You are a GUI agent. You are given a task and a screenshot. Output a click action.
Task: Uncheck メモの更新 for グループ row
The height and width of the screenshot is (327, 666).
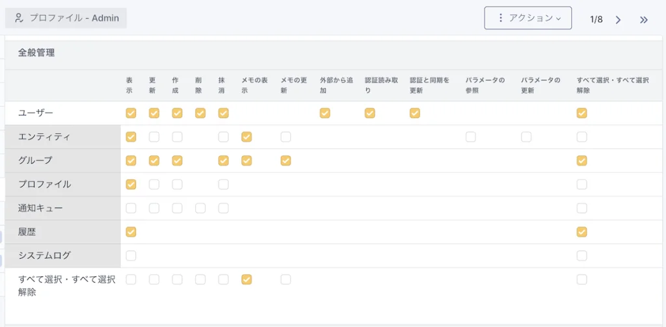pos(286,161)
